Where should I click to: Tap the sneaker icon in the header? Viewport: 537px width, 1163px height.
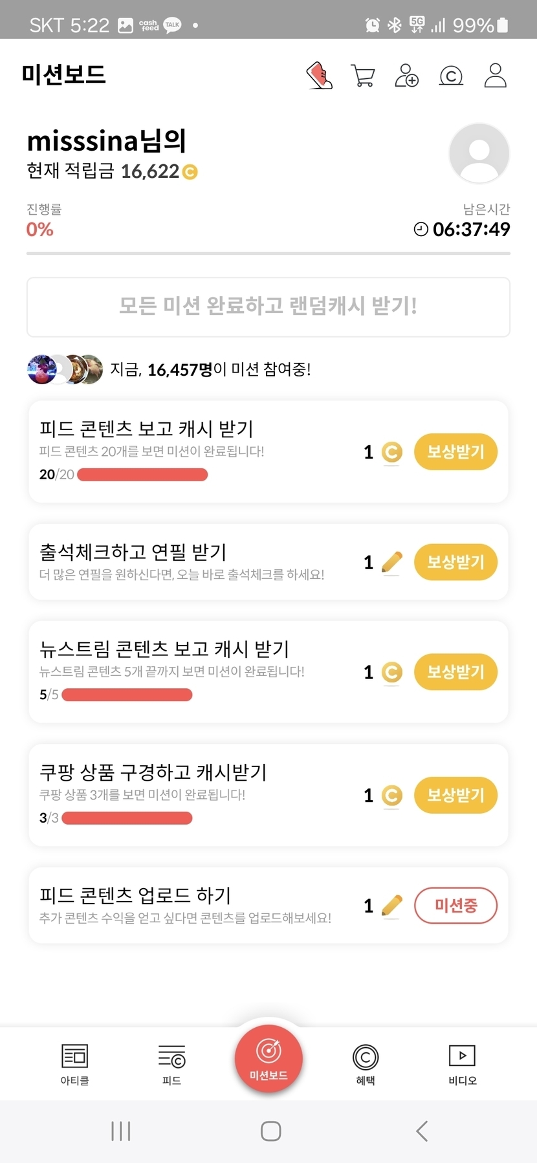319,75
